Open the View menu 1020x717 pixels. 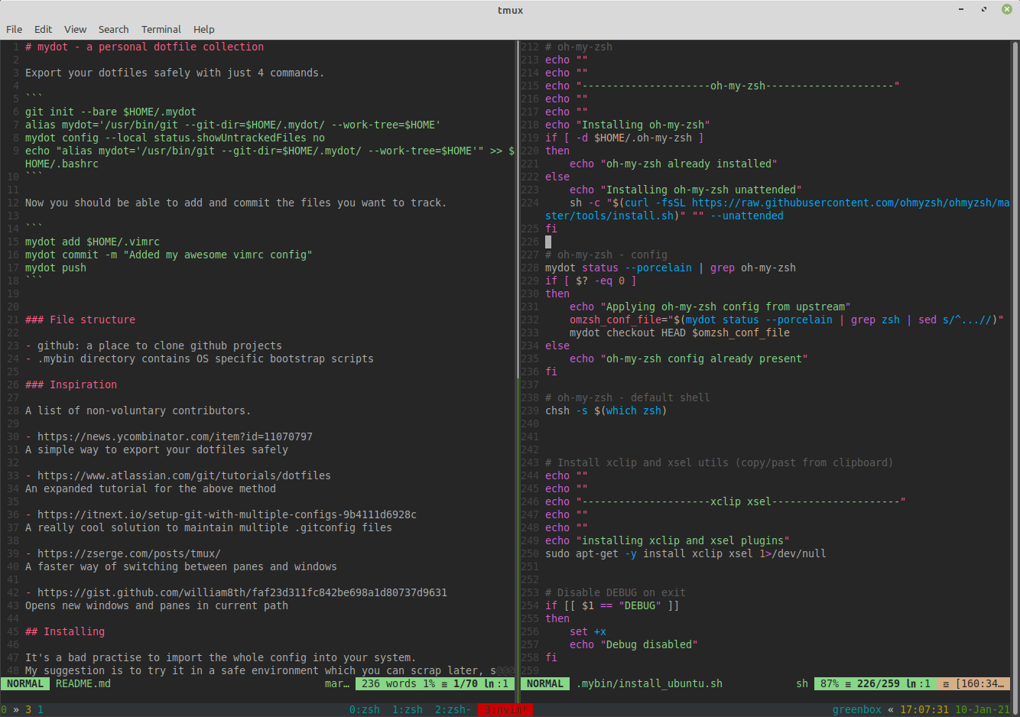click(x=75, y=29)
